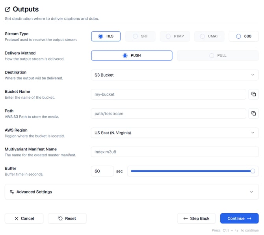Choose the RTMP stream type
The width and height of the screenshot is (264, 235).
pyautogui.click(x=175, y=36)
